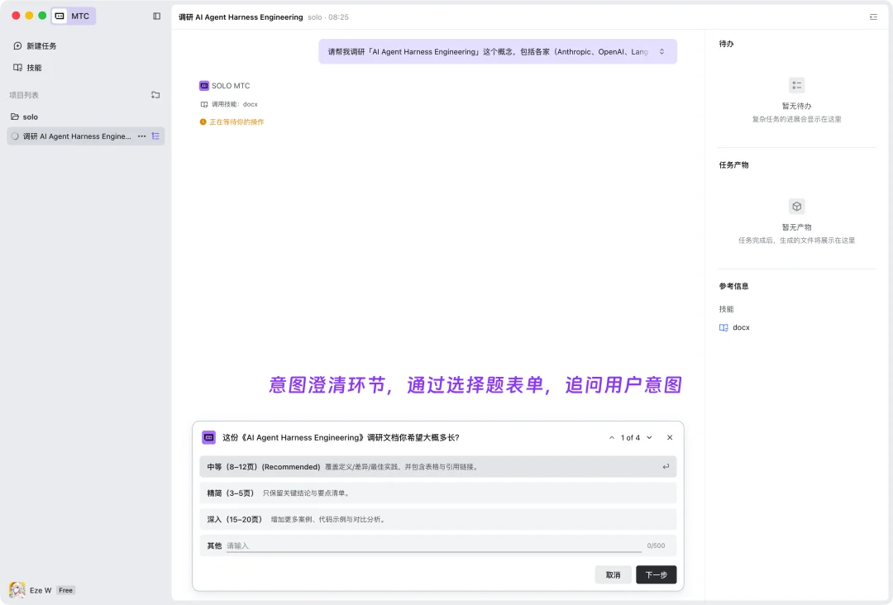The image size is (893, 605).
Task: Toggle the left sidebar panel icon
Action: click(x=156, y=16)
